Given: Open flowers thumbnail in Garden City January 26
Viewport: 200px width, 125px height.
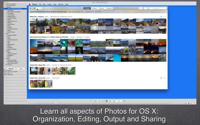Looking at the screenshot, I should 33,84.
